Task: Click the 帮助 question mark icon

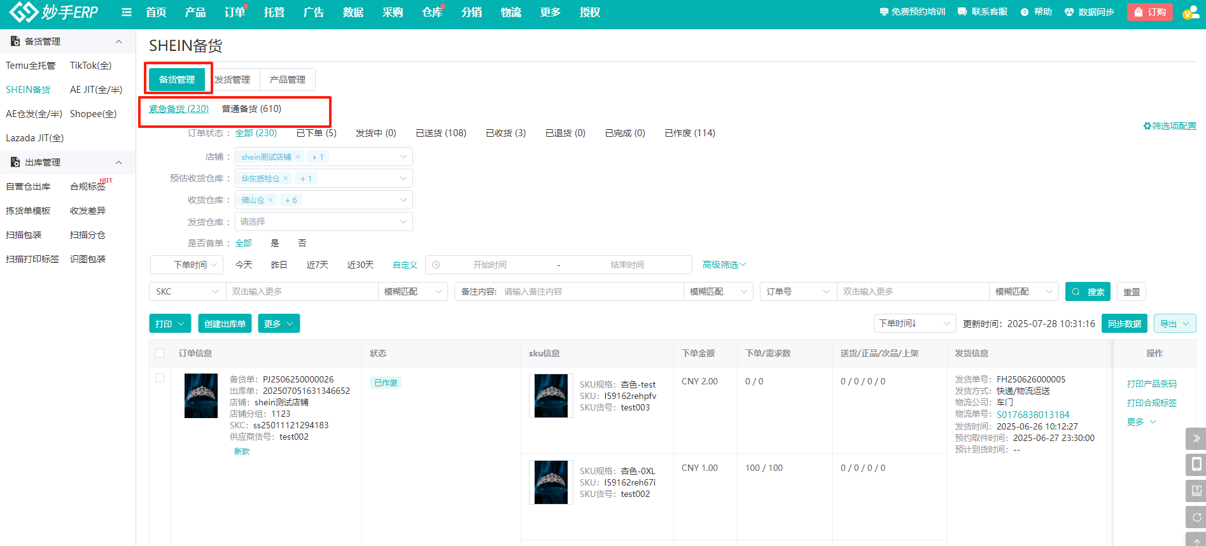Action: coord(1025,12)
